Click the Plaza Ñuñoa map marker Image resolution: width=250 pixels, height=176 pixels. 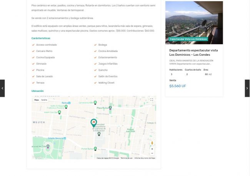[110, 108]
